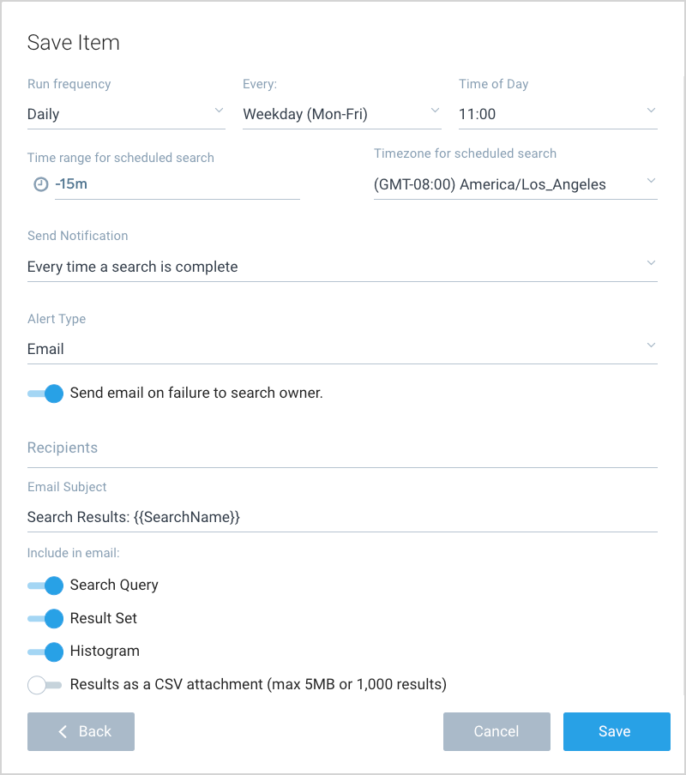Disable send email on failure toggle
This screenshot has width=686, height=775.
45,394
